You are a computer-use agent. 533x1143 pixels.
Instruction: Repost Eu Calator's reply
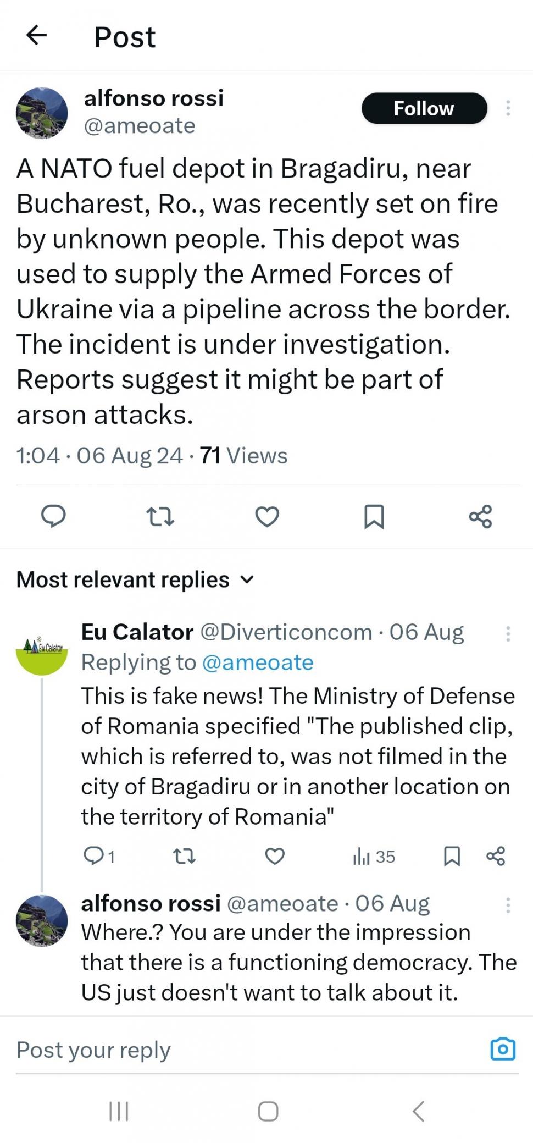coord(184,856)
